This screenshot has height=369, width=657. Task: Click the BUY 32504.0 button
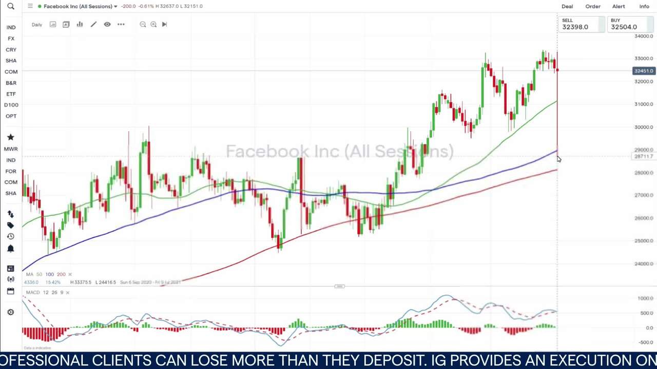point(630,24)
